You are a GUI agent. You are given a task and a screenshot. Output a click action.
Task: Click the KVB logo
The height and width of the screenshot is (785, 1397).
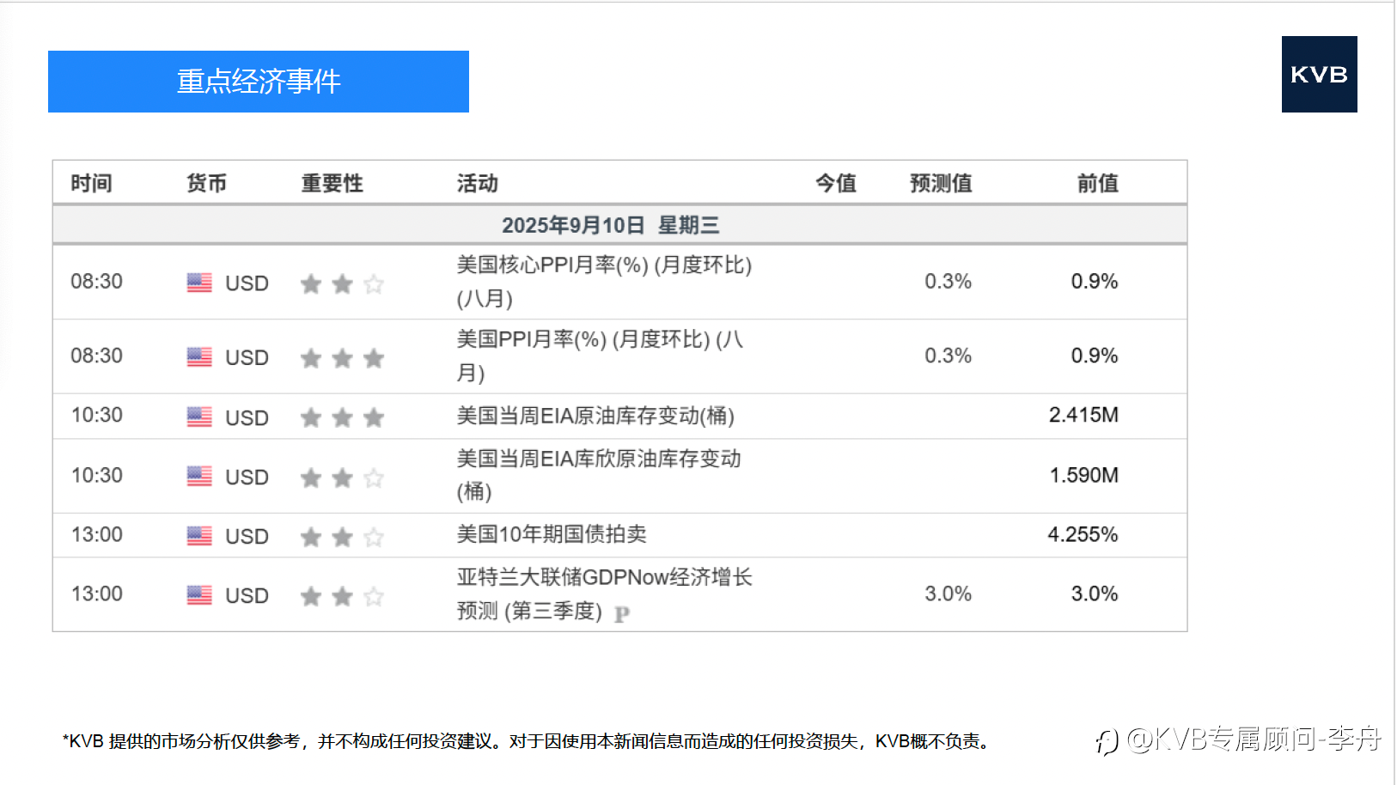click(x=1319, y=74)
